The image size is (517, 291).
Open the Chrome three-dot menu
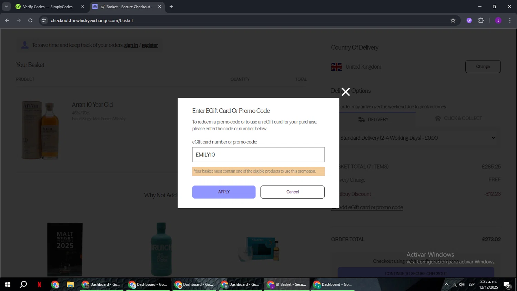click(x=510, y=20)
